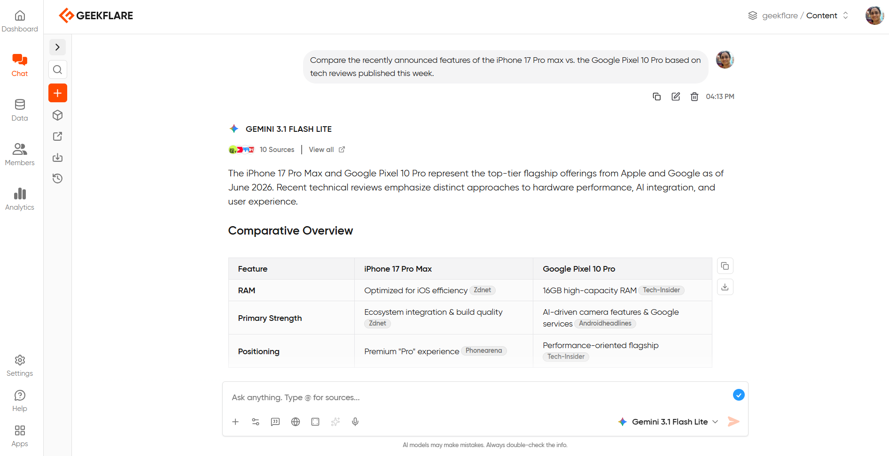Click the blue checkmark in the input box
The image size is (889, 456).
(x=739, y=395)
